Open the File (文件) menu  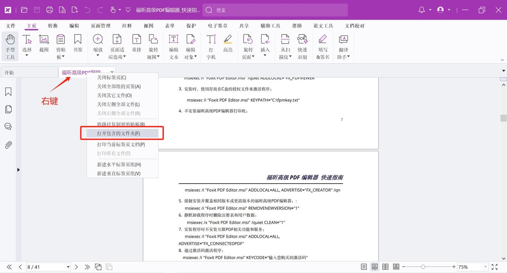coord(11,26)
